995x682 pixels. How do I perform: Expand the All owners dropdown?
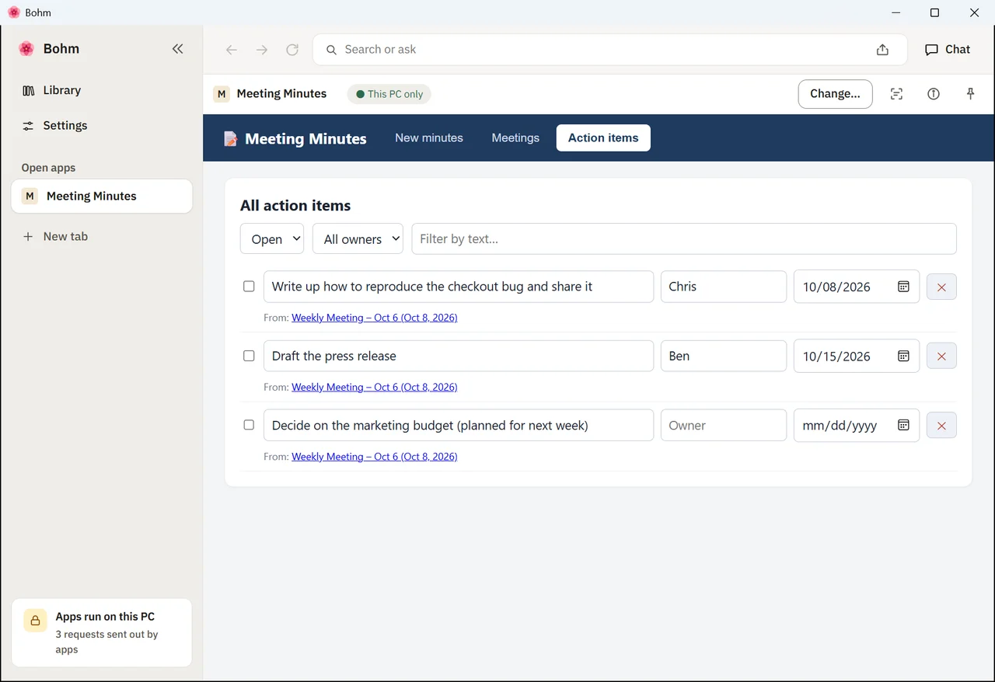click(x=358, y=239)
